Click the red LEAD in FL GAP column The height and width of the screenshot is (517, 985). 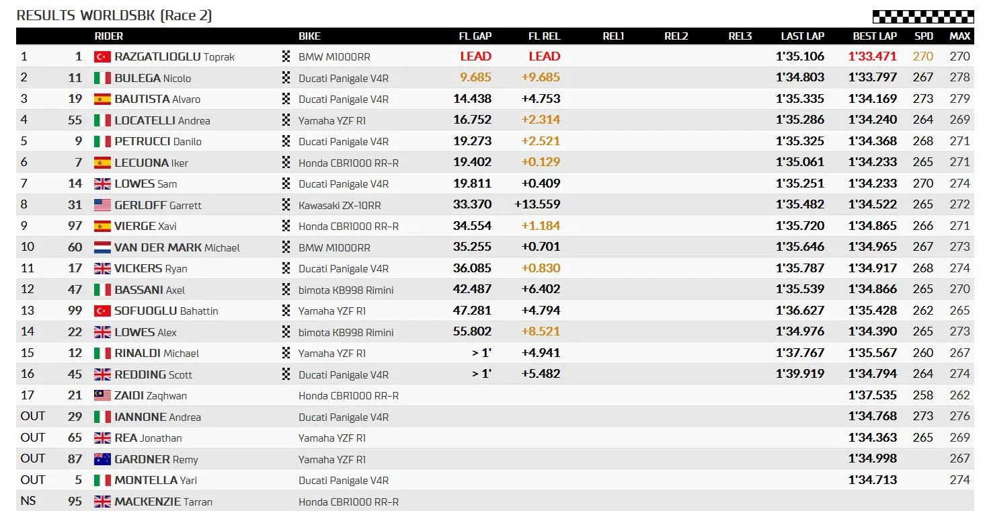pos(476,57)
